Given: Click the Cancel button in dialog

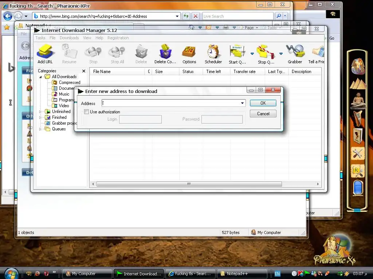Looking at the screenshot, I should tap(263, 114).
